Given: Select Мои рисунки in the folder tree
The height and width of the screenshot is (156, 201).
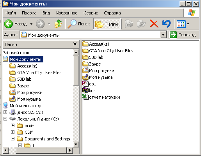Looking at the screenshot, I should 30,92.
